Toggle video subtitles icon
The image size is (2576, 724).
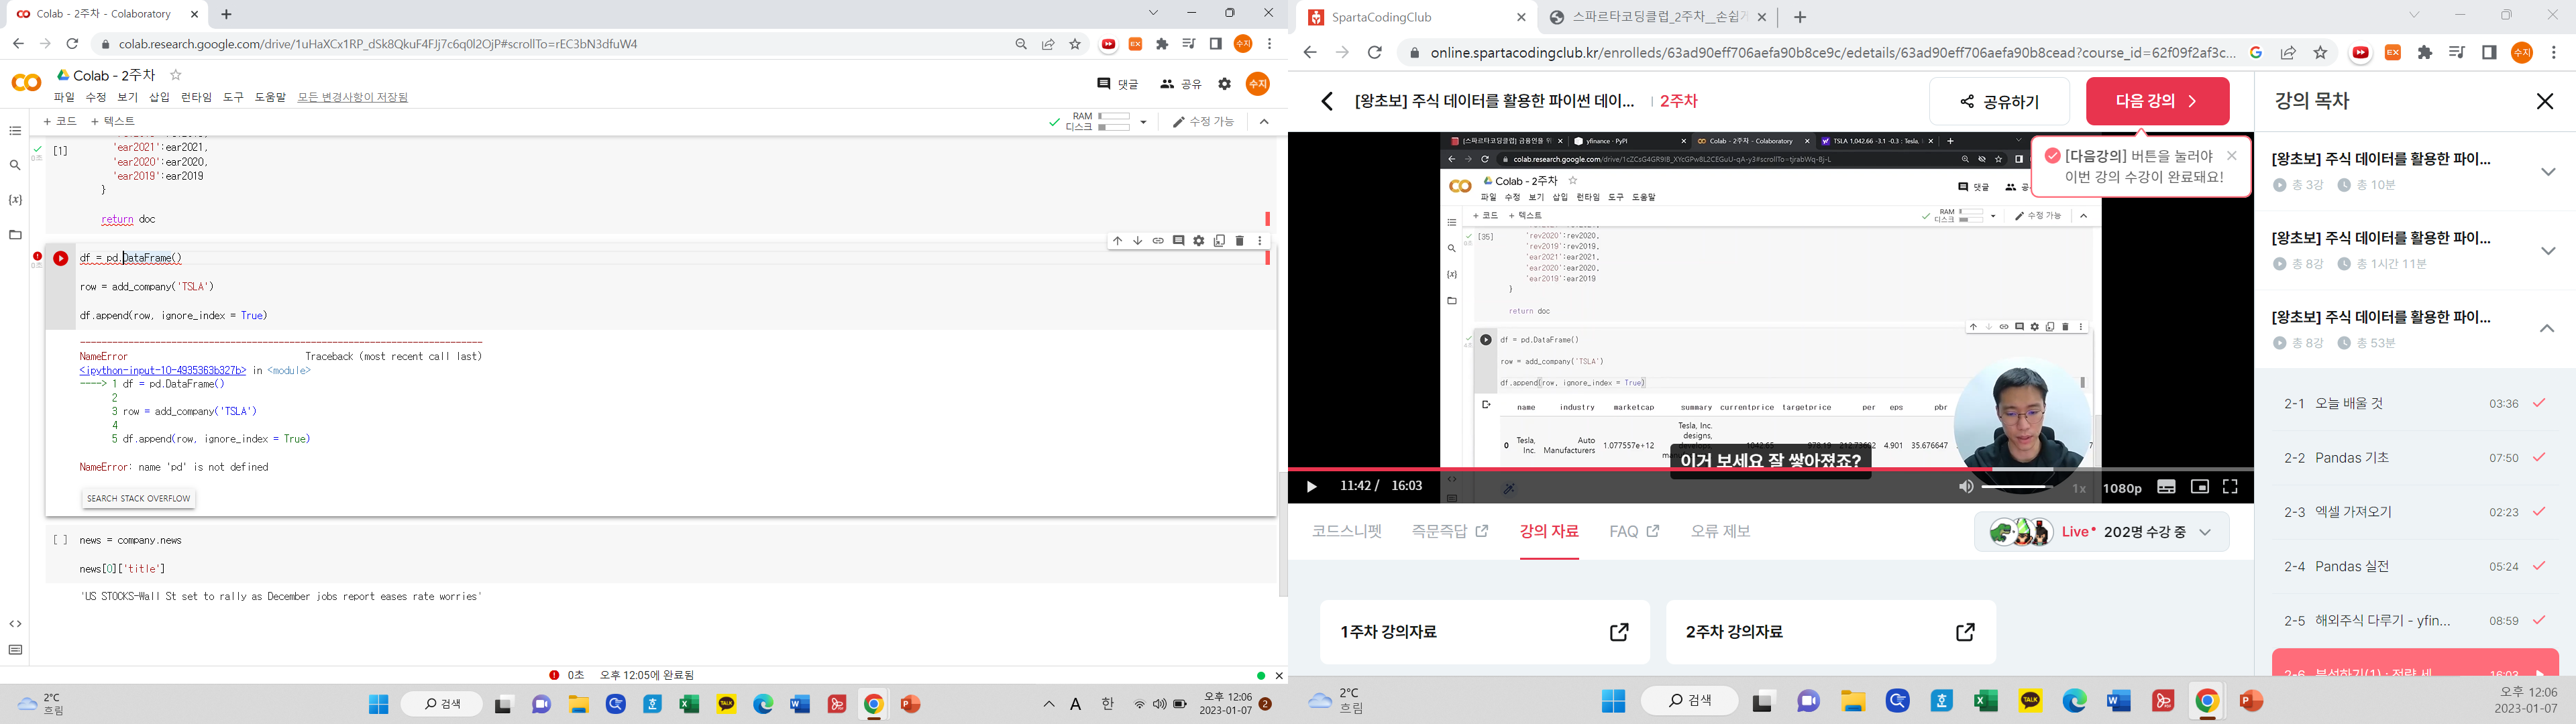[x=2166, y=487]
